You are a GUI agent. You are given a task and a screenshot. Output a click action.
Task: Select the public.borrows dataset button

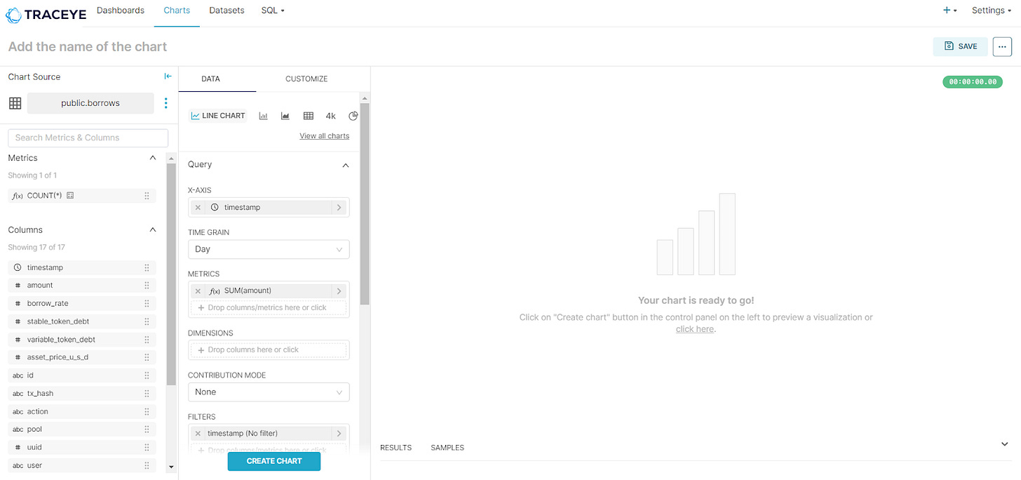(90, 103)
